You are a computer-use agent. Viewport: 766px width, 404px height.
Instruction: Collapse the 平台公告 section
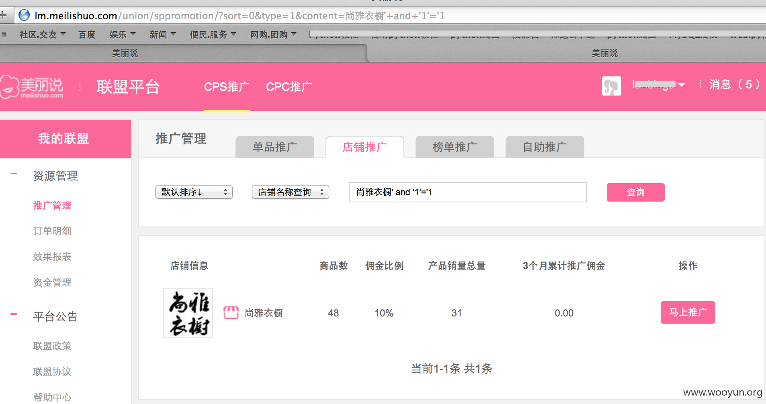(x=14, y=314)
